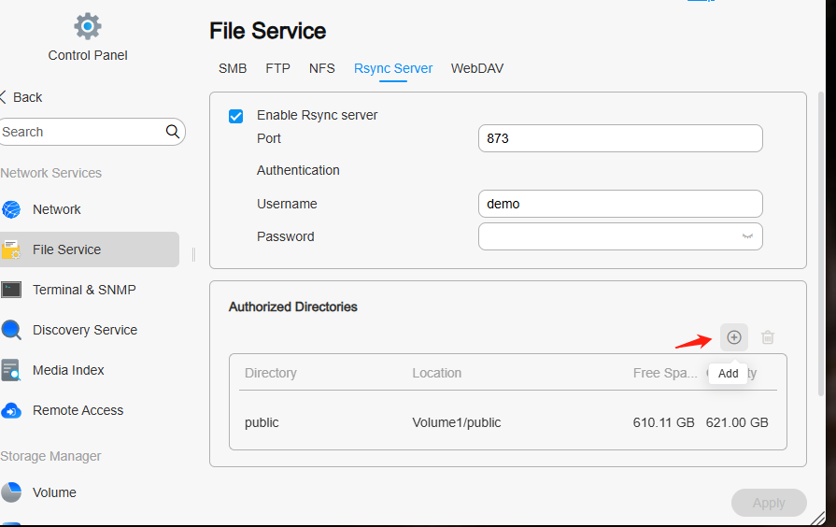
Task: Click the Remote Access cloud icon
Action: (x=11, y=411)
